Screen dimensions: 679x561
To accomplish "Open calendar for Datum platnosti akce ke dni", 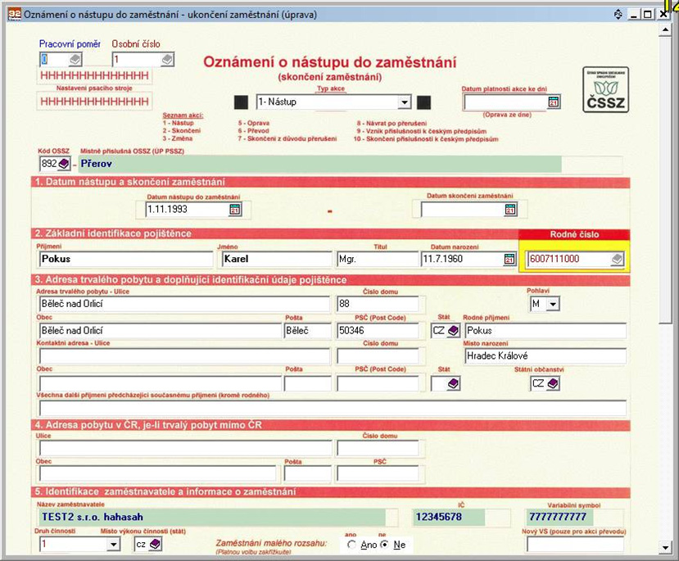I will click(554, 102).
